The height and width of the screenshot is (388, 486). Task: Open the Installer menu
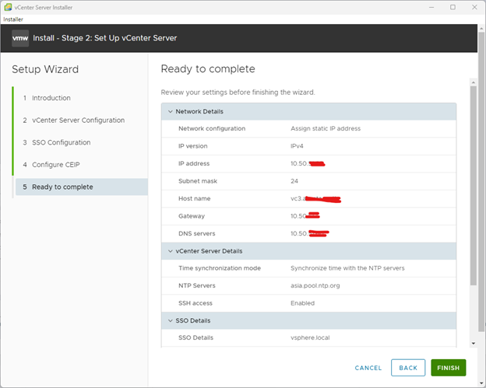13,19
